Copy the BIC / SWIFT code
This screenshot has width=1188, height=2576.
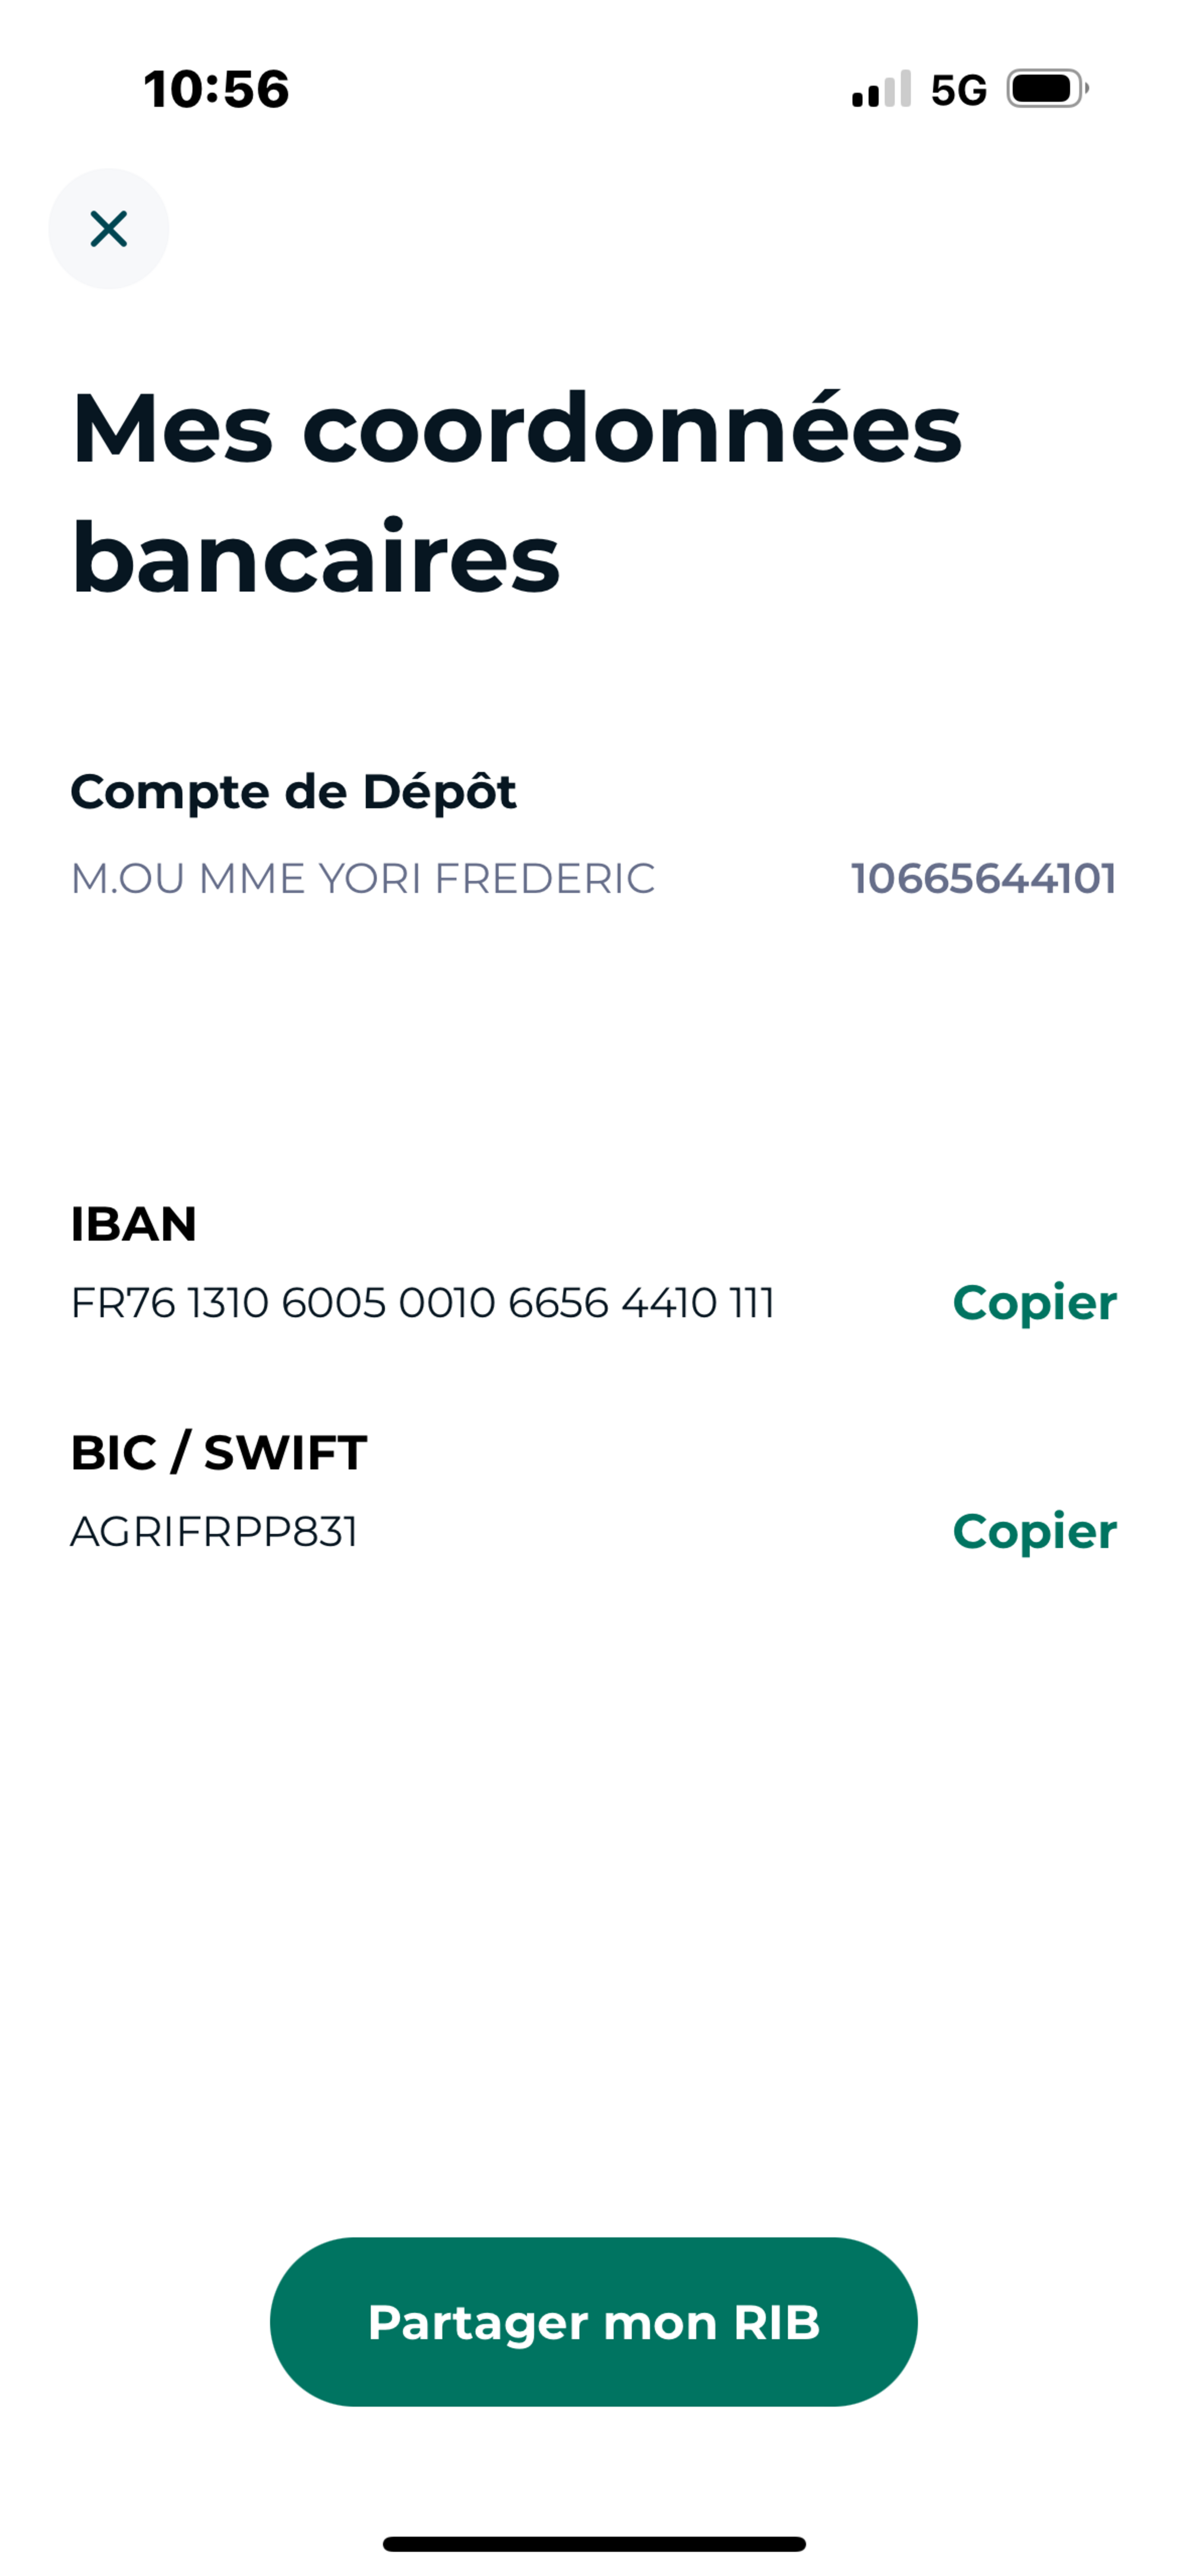point(1034,1531)
